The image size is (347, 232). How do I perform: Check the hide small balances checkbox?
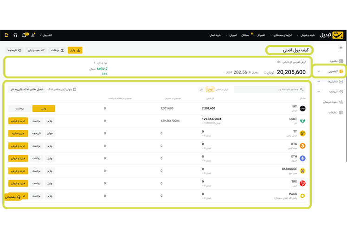point(75,90)
